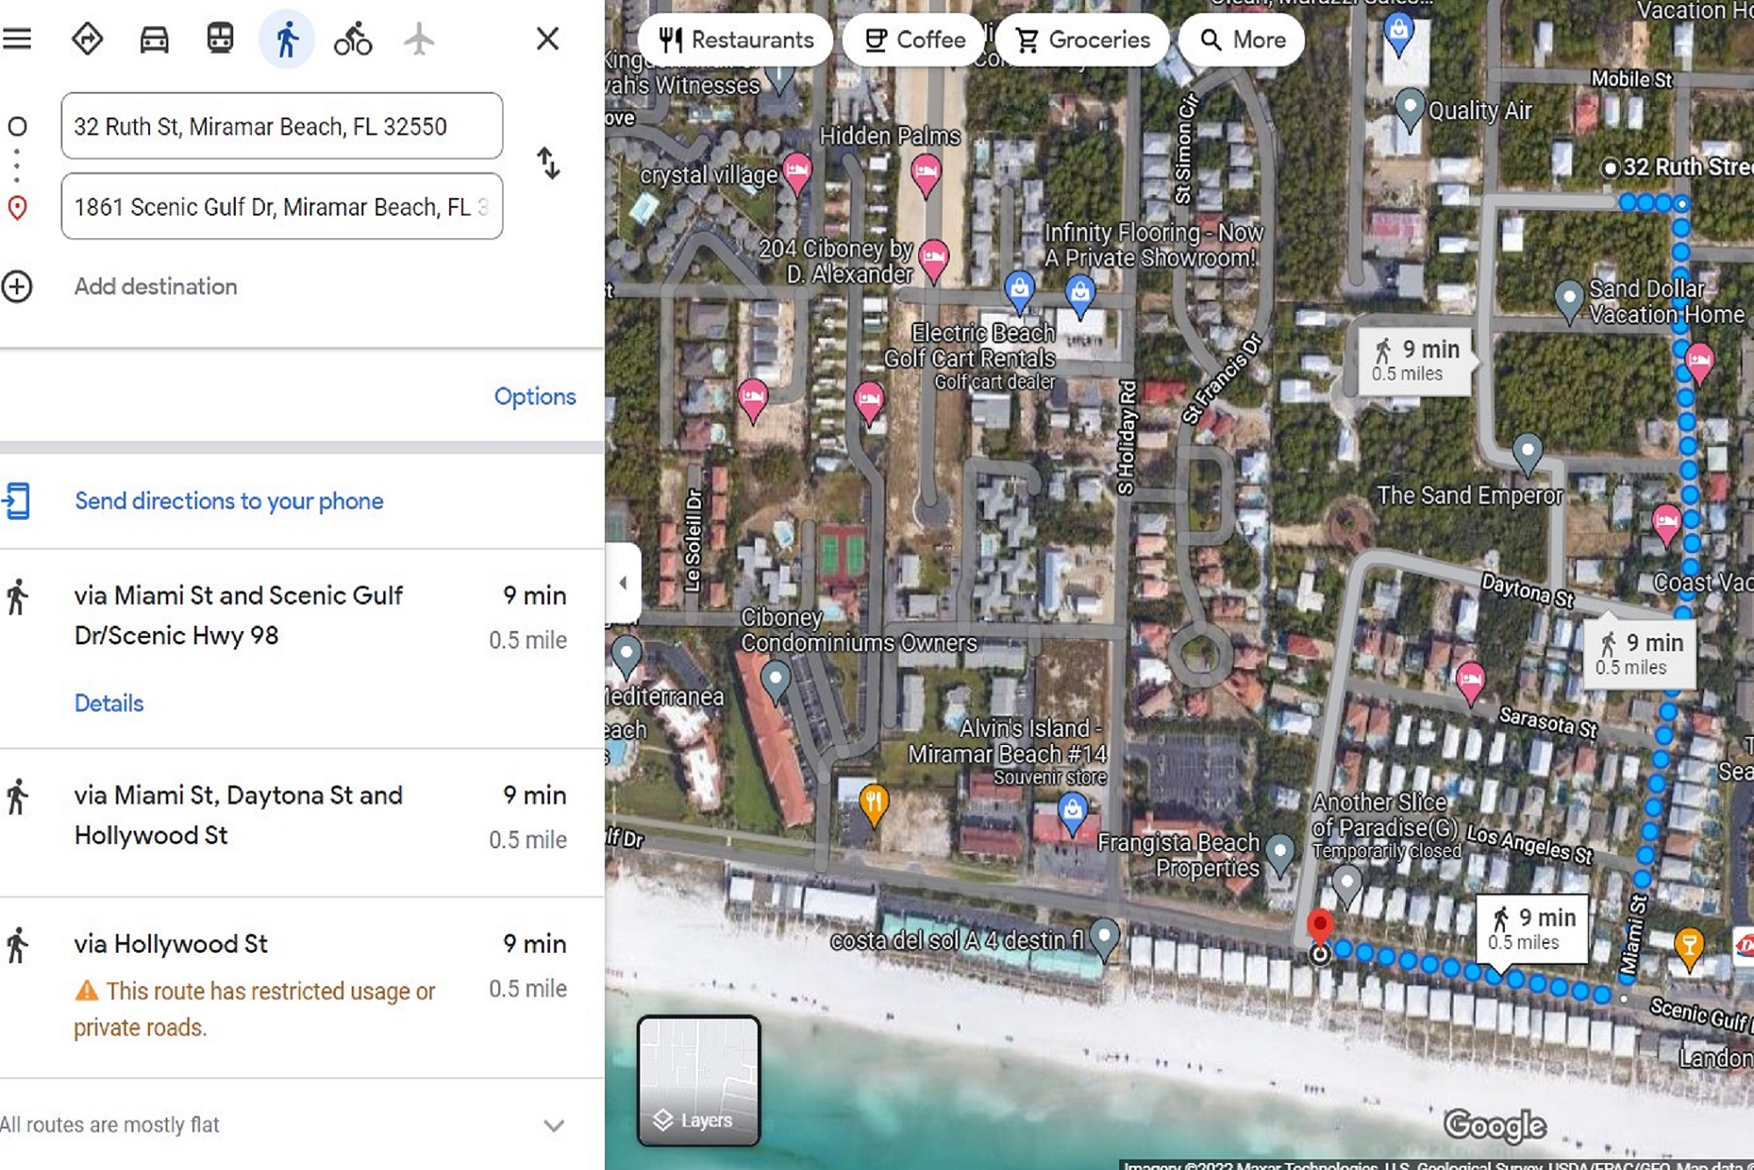Select the flights travel mode icon
The height and width of the screenshot is (1170, 1754).
click(x=419, y=39)
